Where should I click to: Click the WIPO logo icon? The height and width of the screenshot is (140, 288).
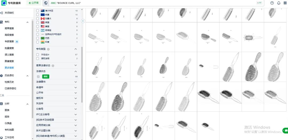[43, 34]
